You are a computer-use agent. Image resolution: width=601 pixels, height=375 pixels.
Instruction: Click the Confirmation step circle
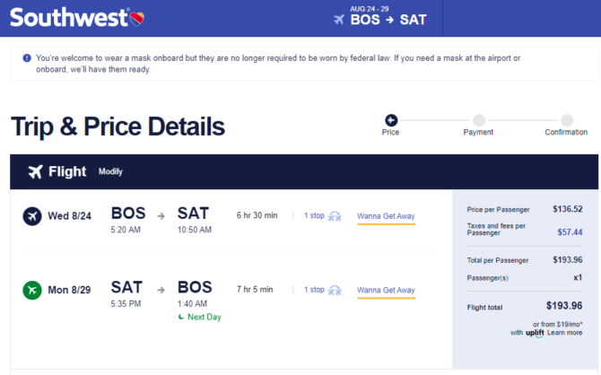pos(567,120)
